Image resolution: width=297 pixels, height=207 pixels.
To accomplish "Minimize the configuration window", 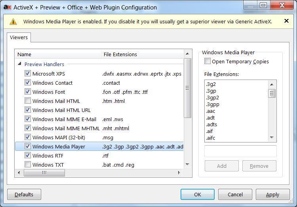I will (x=250, y=5).
